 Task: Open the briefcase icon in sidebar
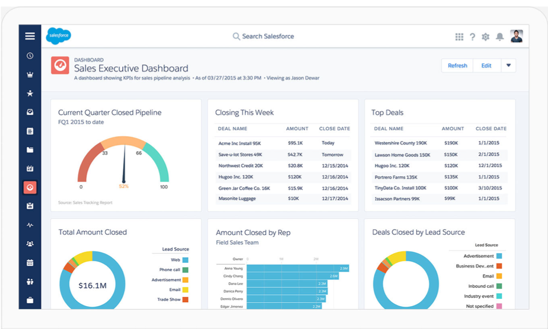click(x=30, y=300)
